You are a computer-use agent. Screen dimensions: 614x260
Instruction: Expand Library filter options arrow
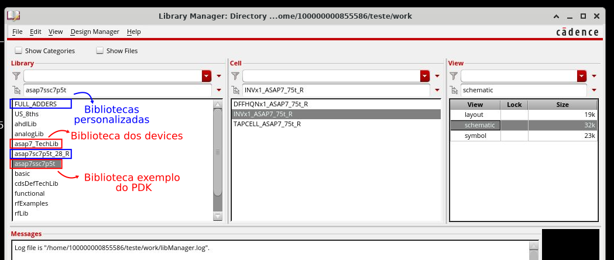pos(219,76)
